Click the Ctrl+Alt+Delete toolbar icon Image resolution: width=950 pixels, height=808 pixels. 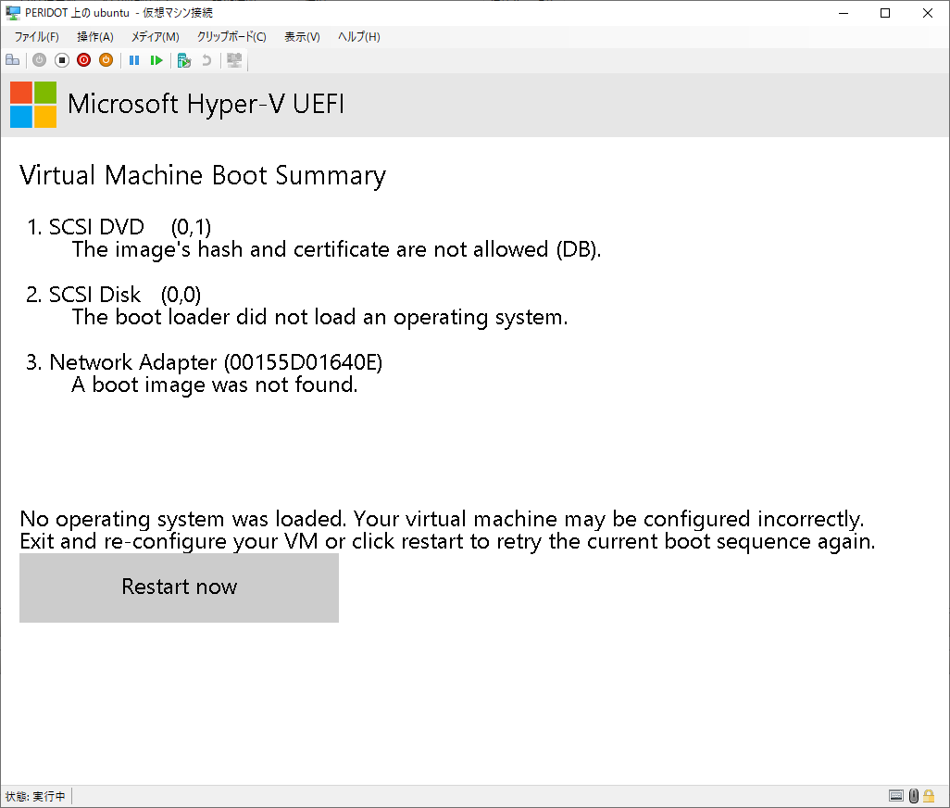pos(13,60)
